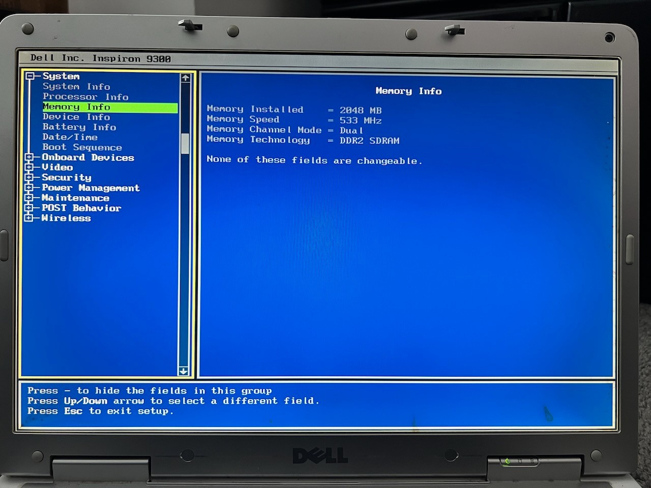Click 'Press Esc to exit setup' line
The width and height of the screenshot is (651, 488).
[100, 411]
